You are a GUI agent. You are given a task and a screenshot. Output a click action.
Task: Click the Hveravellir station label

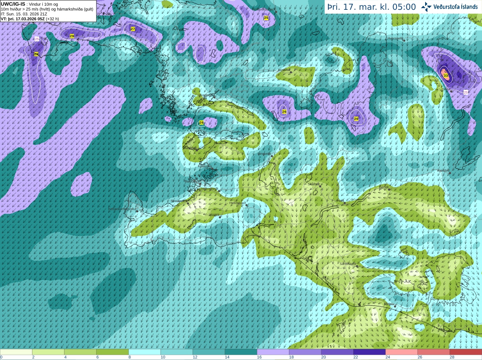(x=395, y=38)
